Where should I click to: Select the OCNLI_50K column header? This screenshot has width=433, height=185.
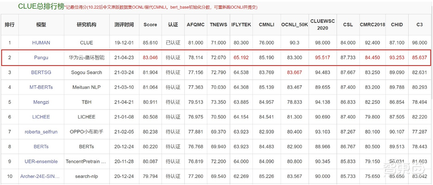point(294,25)
